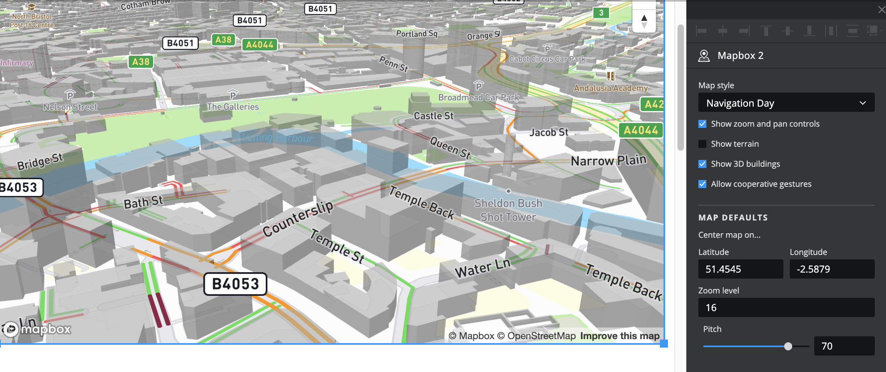Enable Show terrain
Image resolution: width=886 pixels, height=372 pixels.
[x=702, y=144]
